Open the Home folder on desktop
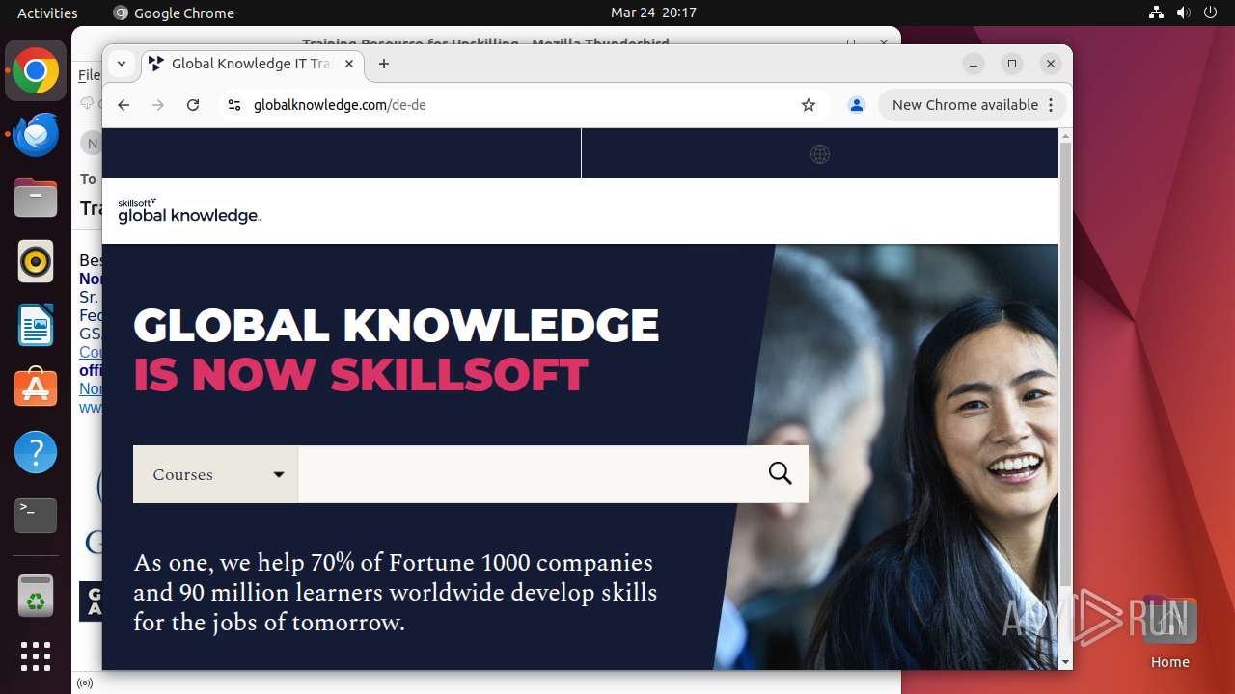This screenshot has height=694, width=1235. click(1169, 631)
